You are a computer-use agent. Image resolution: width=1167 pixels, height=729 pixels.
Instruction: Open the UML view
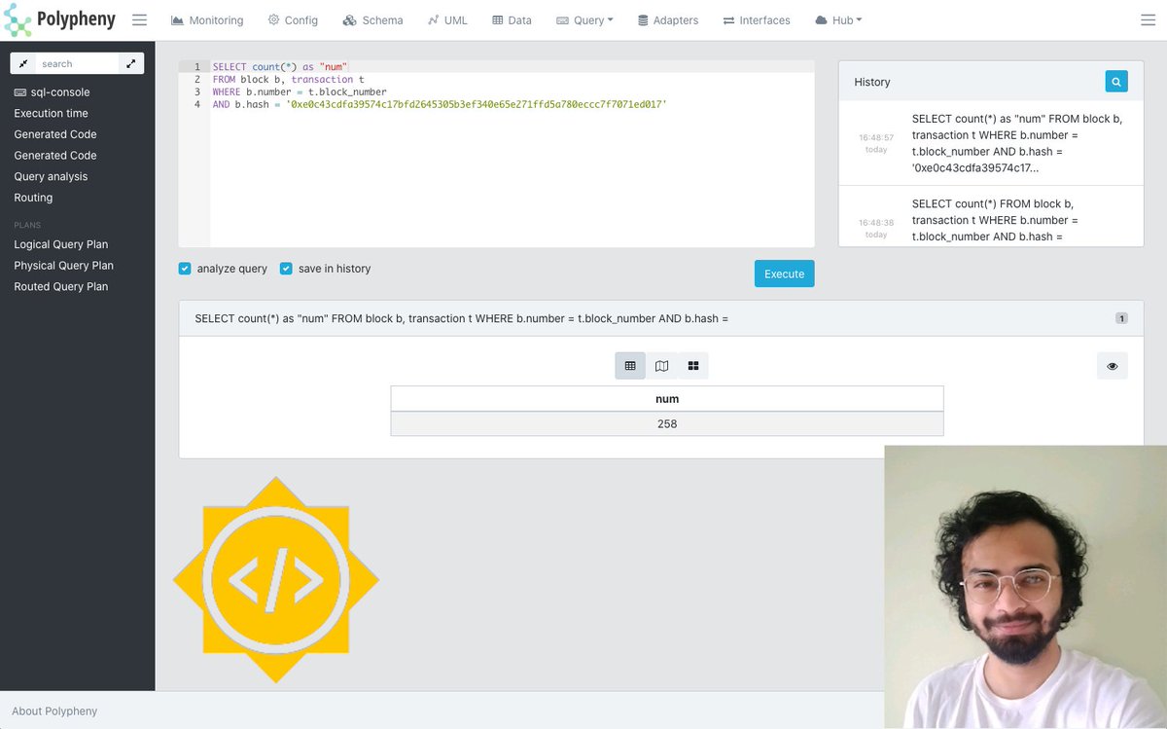coord(447,20)
